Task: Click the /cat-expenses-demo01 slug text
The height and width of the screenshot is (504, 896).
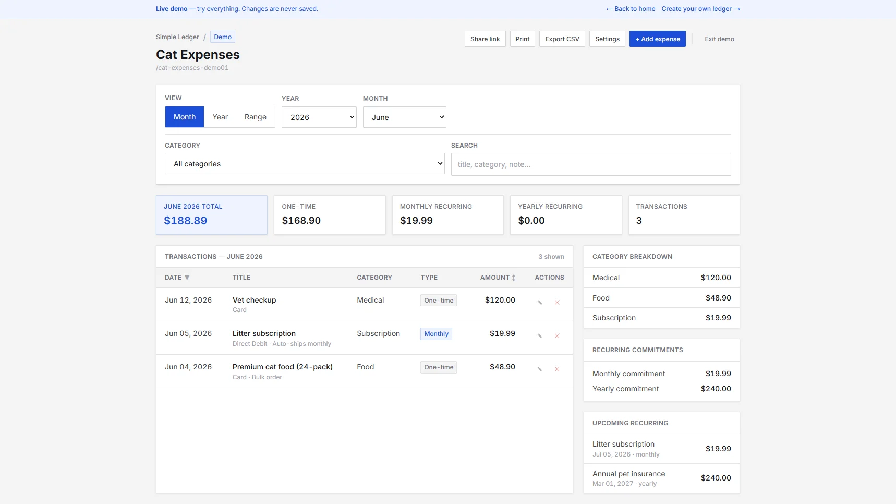Action: [192, 68]
